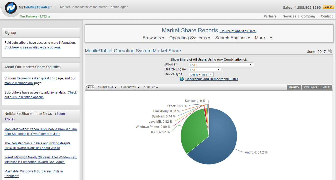Open the Check out our subscription options link

click(41, 95)
